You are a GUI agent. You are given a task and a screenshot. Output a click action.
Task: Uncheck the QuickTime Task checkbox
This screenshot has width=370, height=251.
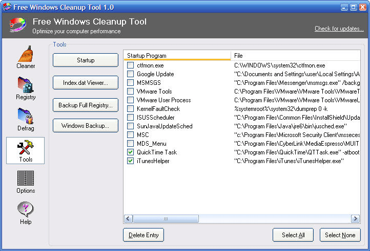pyautogui.click(x=130, y=152)
